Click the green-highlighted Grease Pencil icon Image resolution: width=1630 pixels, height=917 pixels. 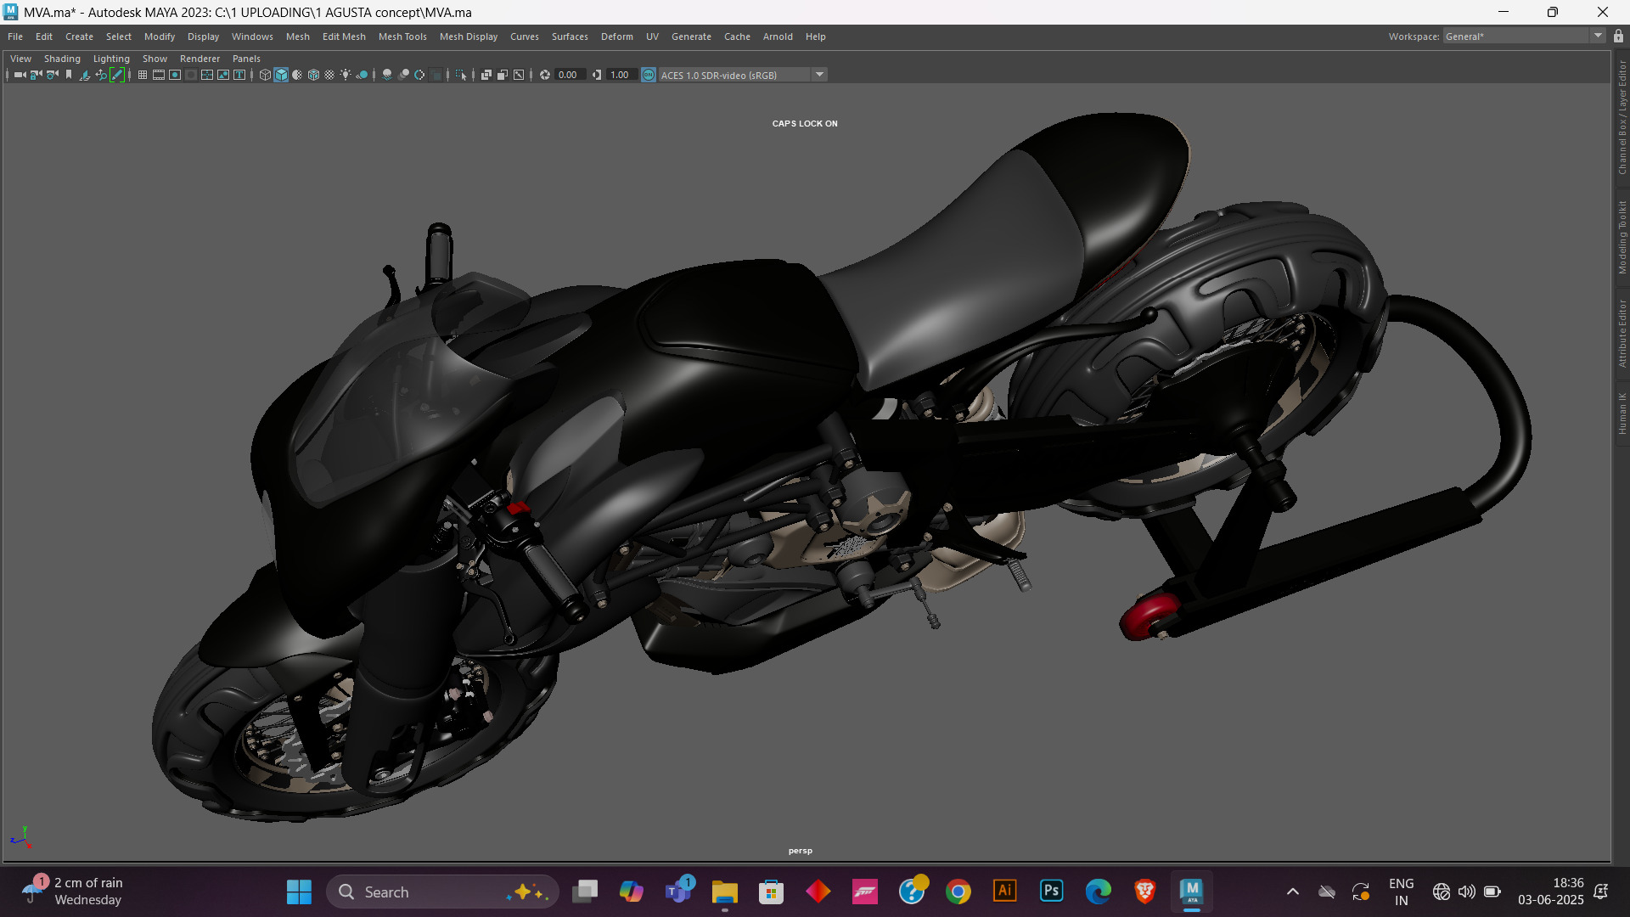pyautogui.click(x=117, y=75)
